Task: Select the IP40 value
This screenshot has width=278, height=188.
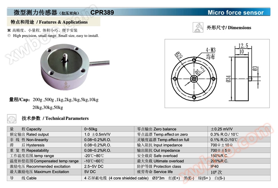Action: tap(215, 167)
